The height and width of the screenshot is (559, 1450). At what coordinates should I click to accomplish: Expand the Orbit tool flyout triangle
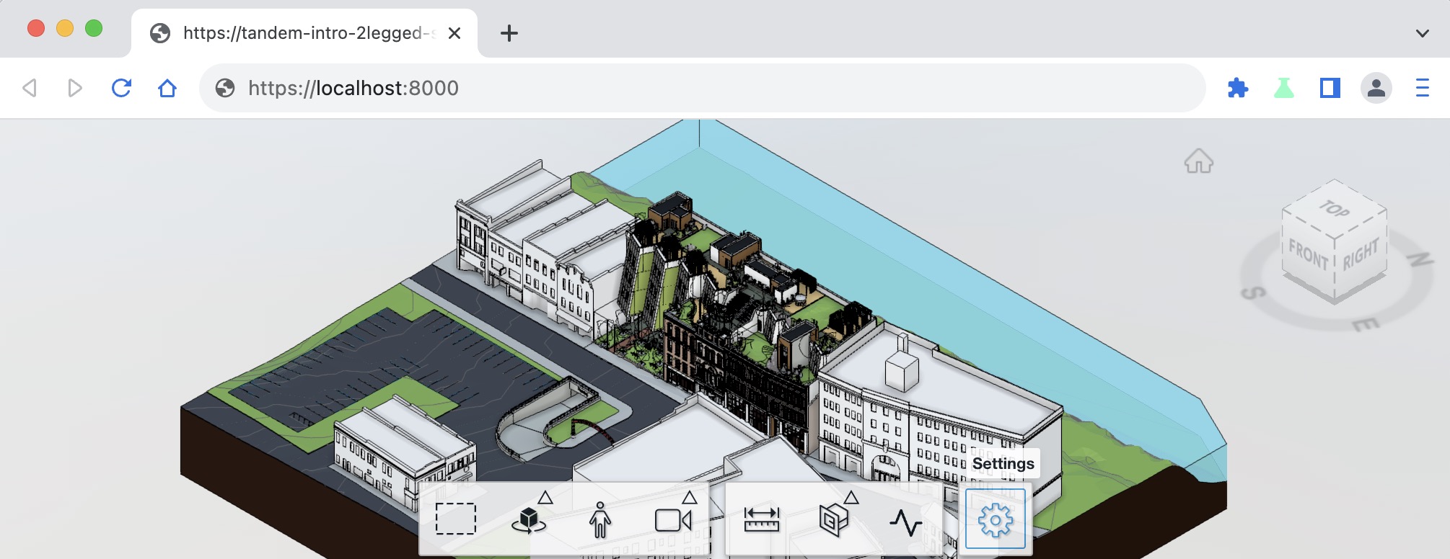pyautogui.click(x=545, y=498)
